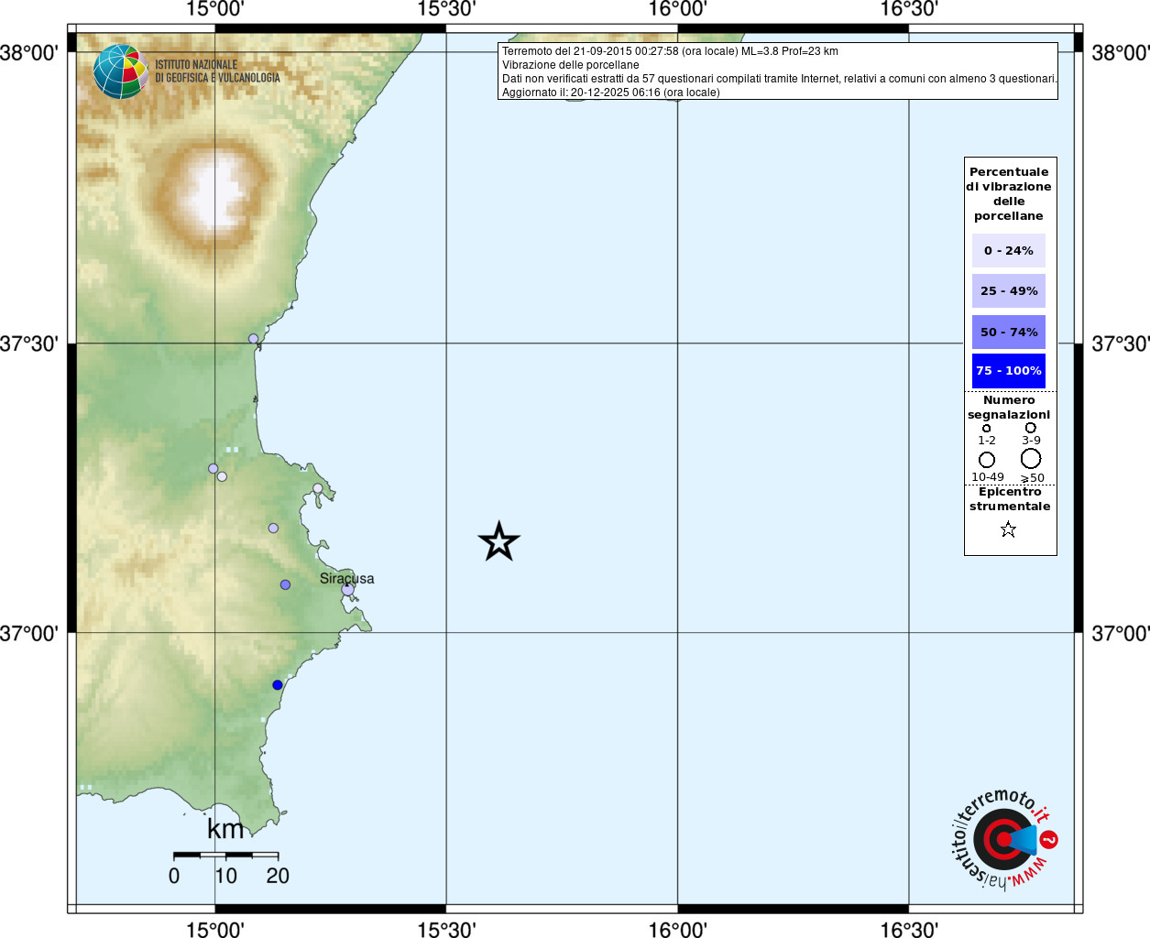Click the km scale bar

pos(225,855)
